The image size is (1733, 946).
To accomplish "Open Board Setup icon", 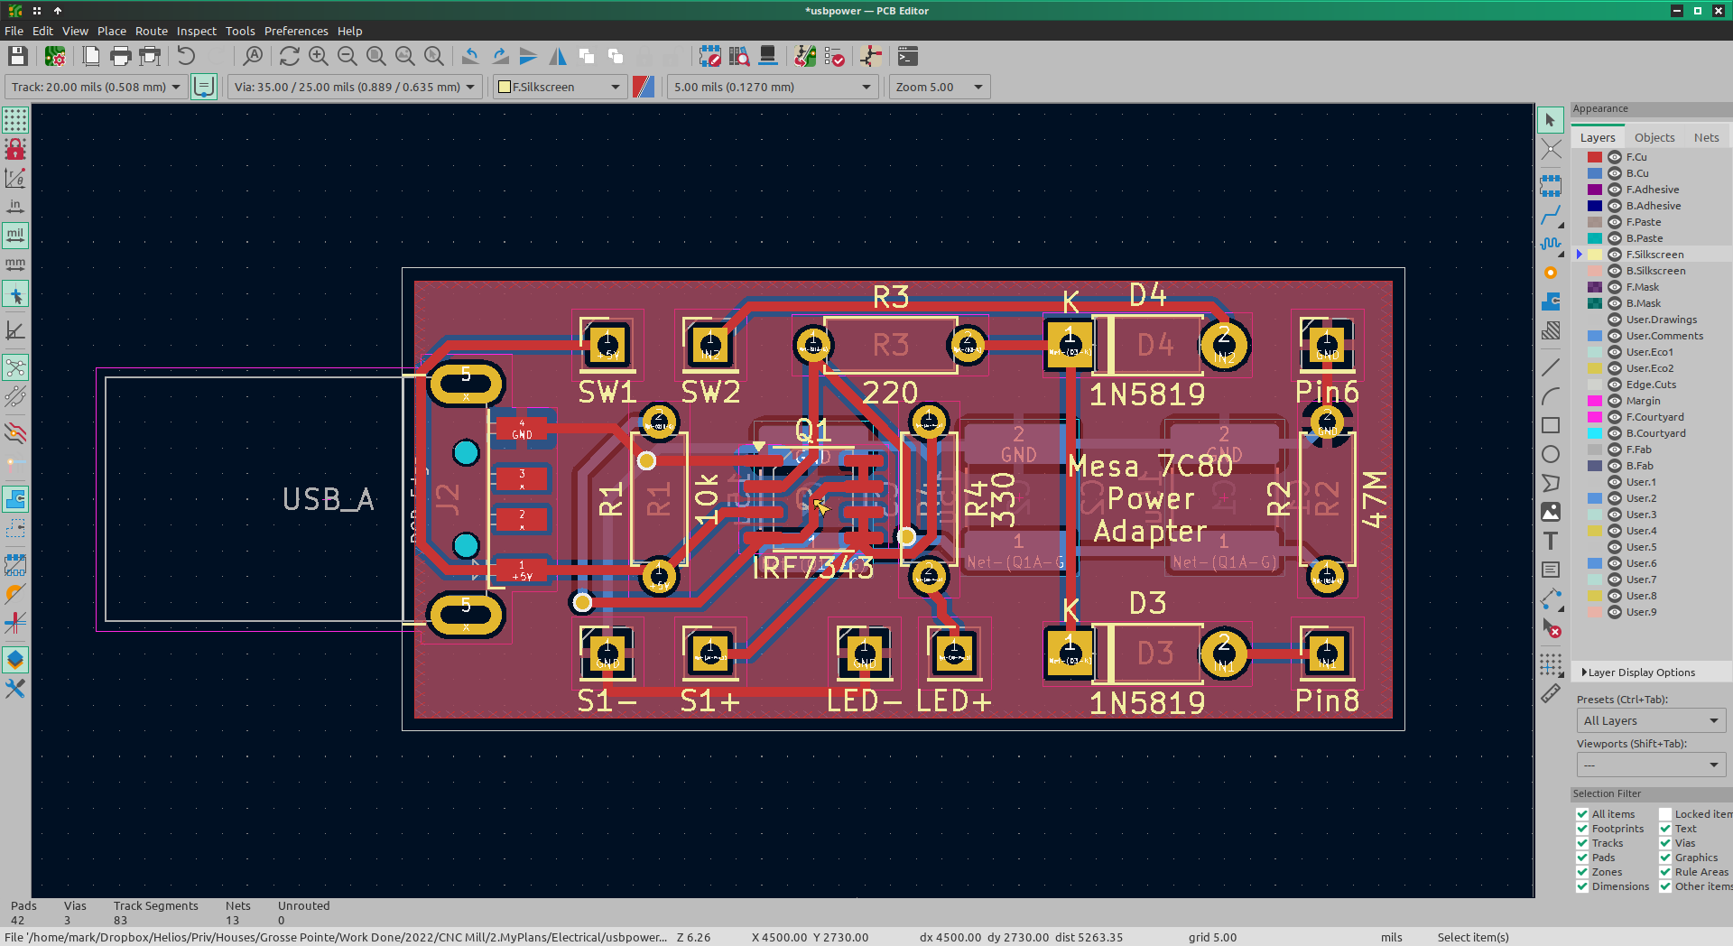I will click(x=55, y=57).
